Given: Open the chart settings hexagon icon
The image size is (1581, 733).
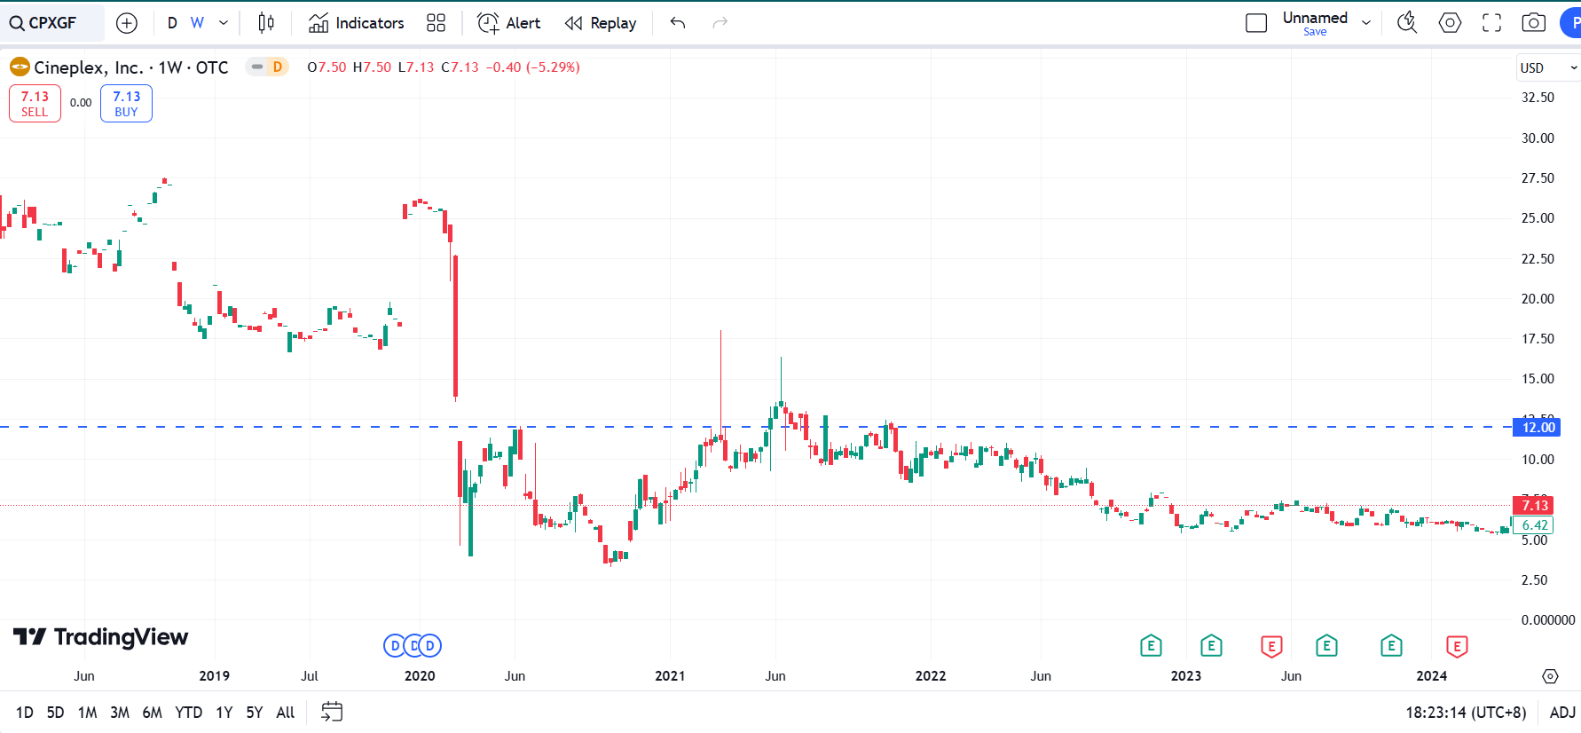Looking at the screenshot, I should 1450,23.
